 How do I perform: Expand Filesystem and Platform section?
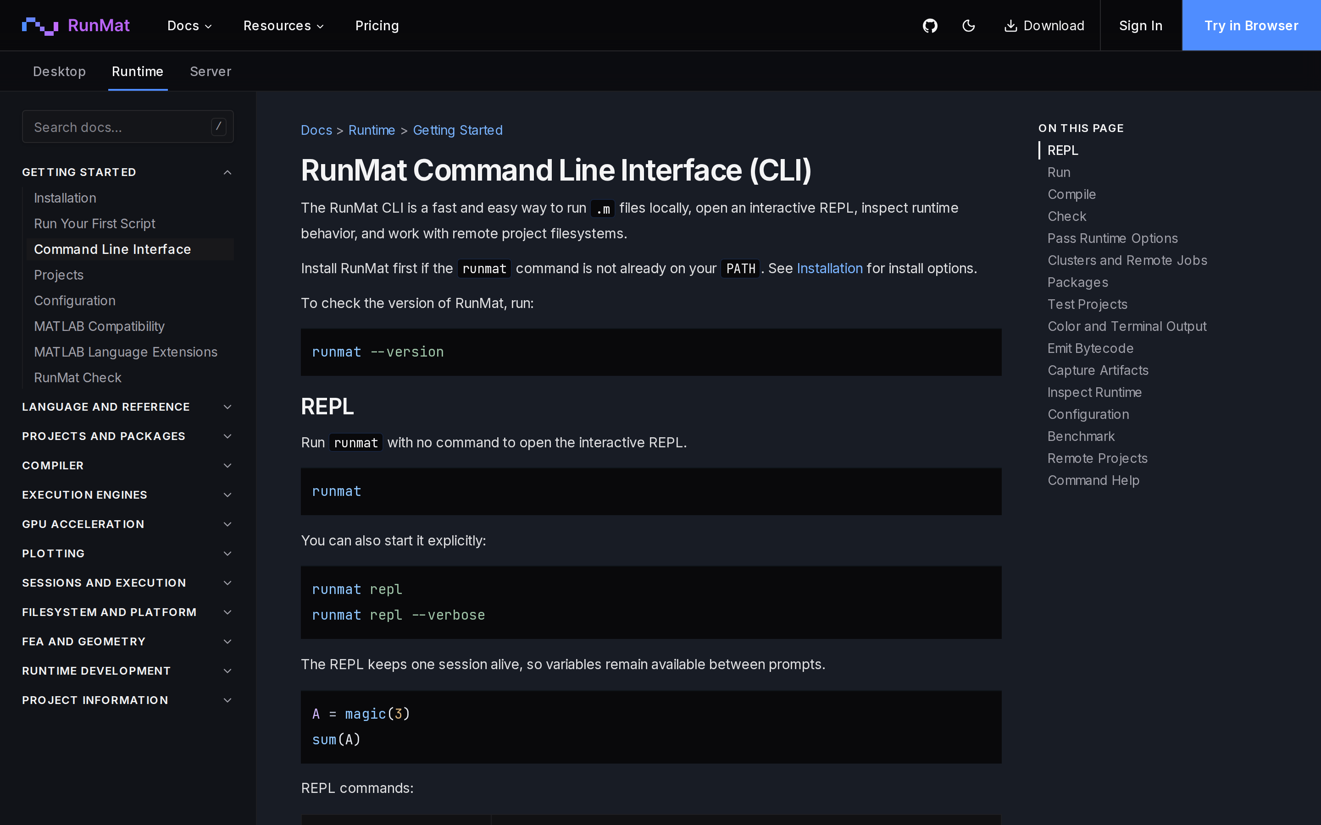(x=128, y=612)
